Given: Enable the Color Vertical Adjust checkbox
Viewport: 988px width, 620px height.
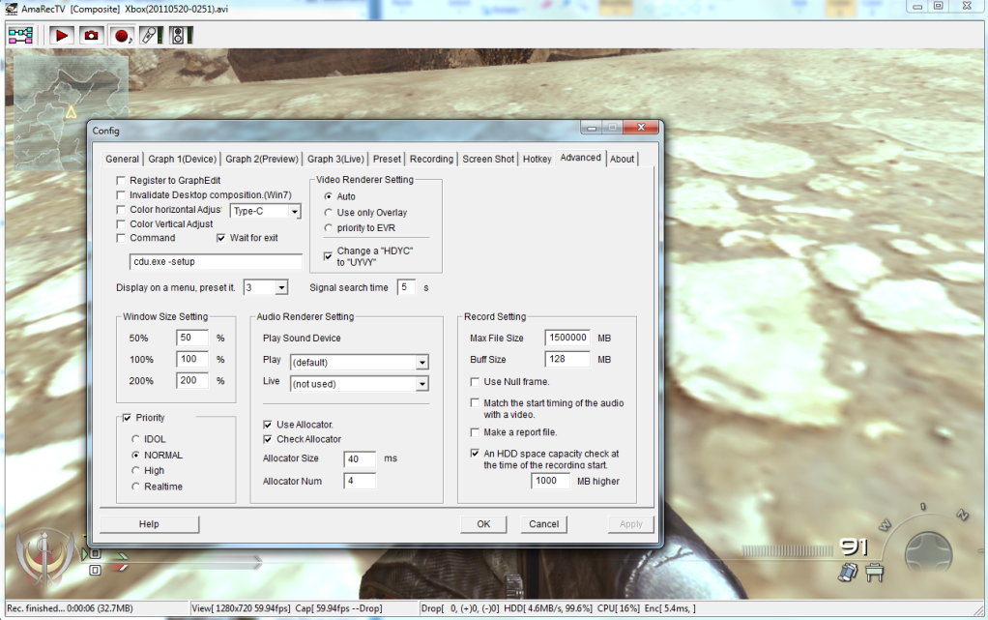Looking at the screenshot, I should 121,223.
